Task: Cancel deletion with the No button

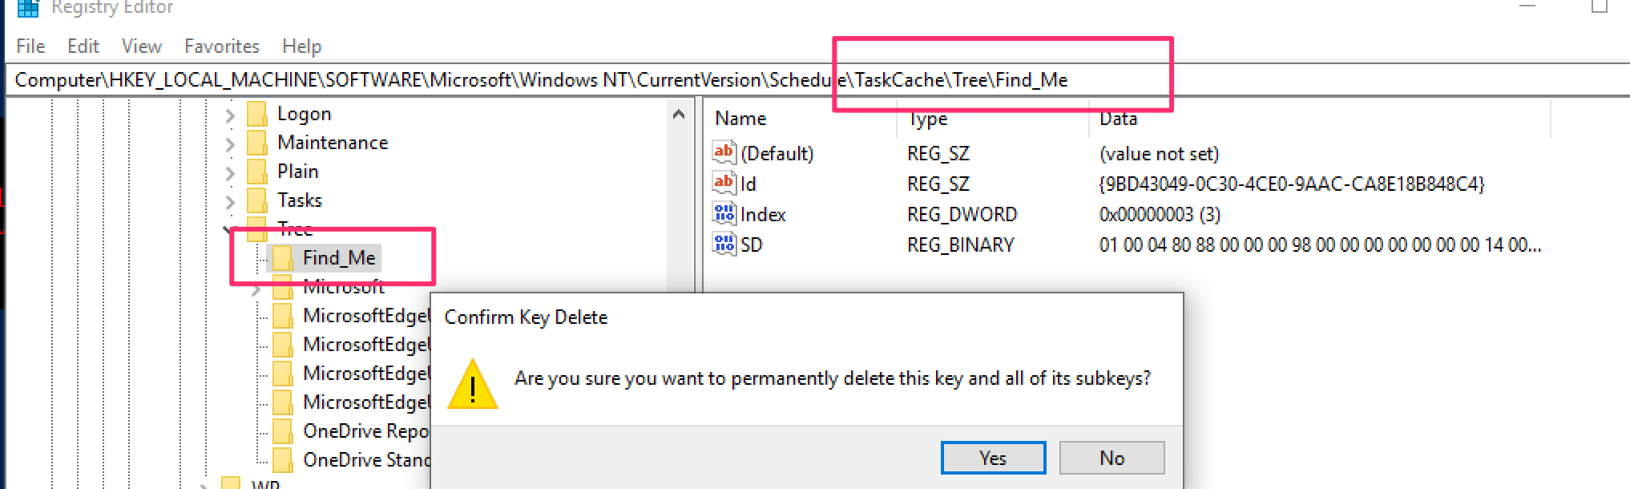Action: (1112, 458)
